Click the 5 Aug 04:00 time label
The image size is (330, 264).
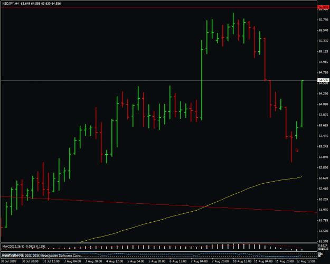click(136, 261)
